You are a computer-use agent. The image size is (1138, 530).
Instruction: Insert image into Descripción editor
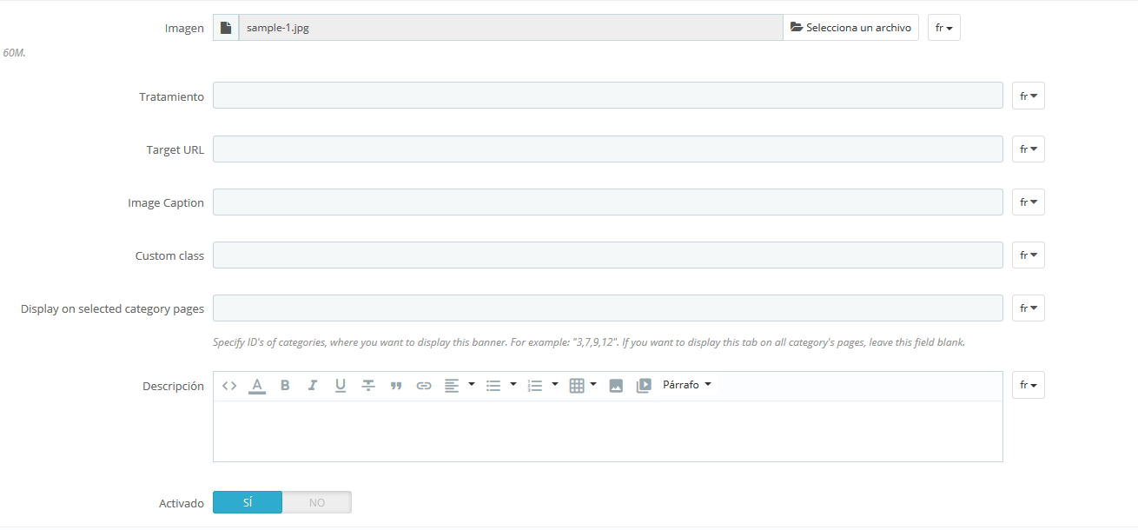pyautogui.click(x=616, y=386)
